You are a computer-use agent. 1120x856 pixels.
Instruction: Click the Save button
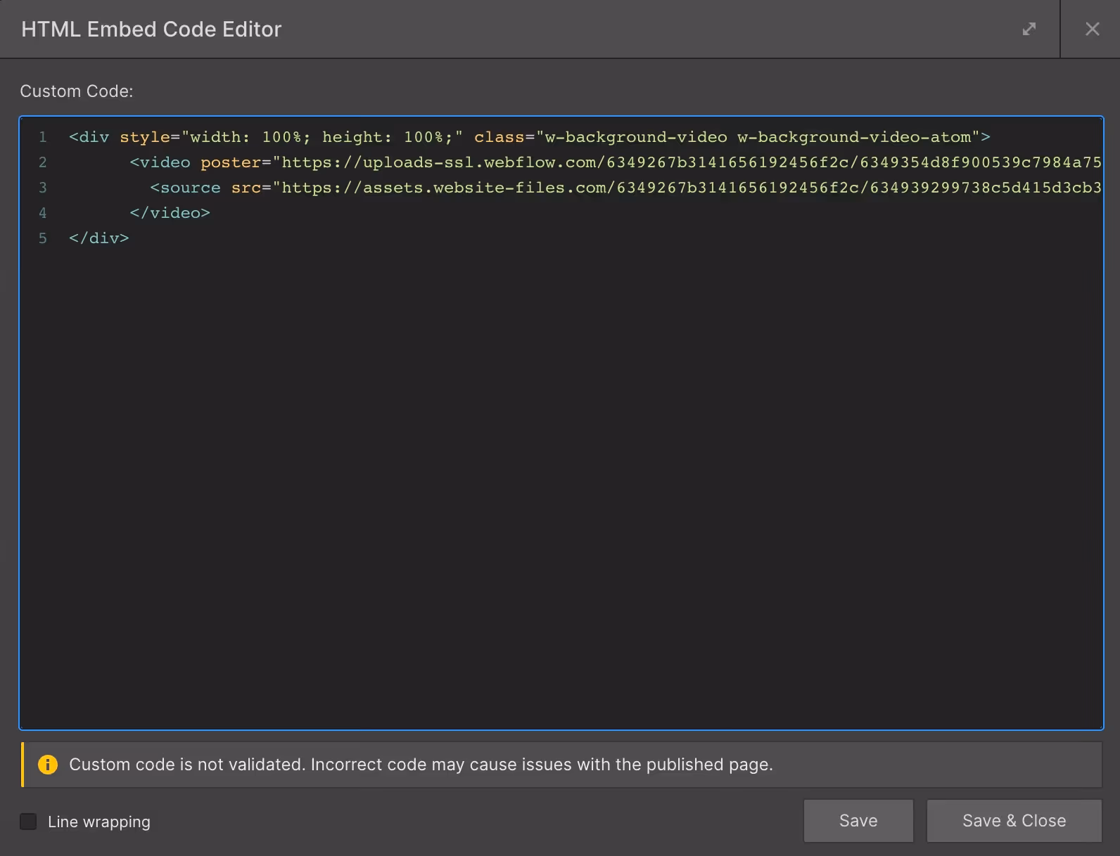pos(858,821)
